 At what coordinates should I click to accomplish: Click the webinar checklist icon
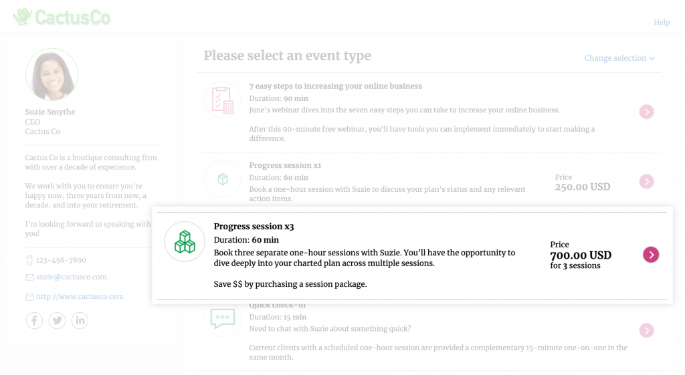[222, 100]
